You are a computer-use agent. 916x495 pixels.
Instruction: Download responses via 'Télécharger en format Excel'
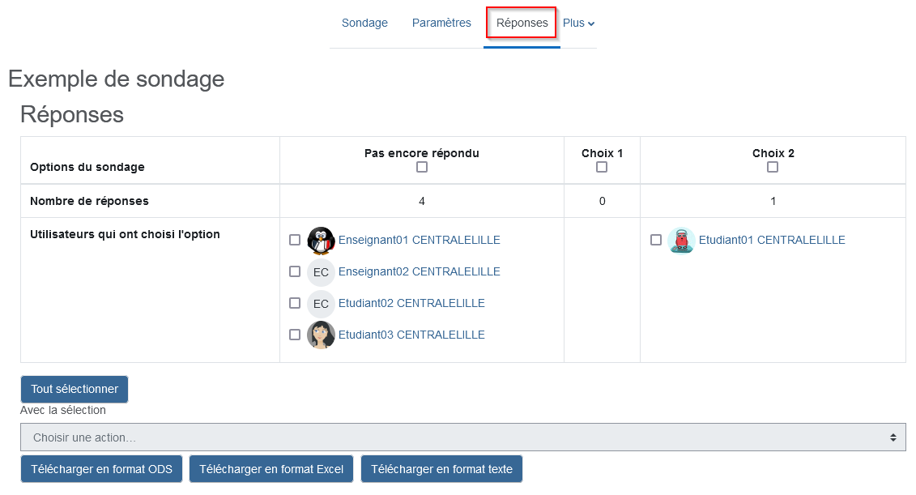[x=271, y=469]
